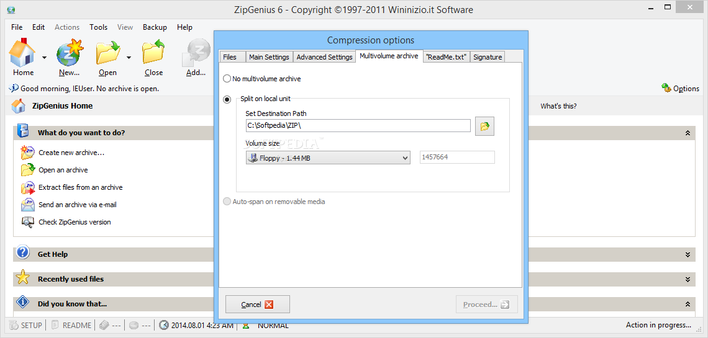Click the clock icon in status bar
The width and height of the screenshot is (708, 338).
[x=164, y=325]
